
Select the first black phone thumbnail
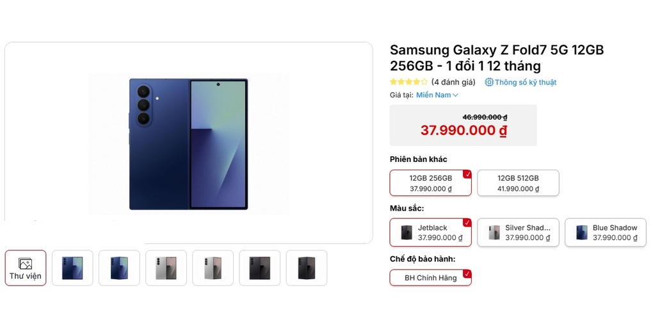point(259,268)
